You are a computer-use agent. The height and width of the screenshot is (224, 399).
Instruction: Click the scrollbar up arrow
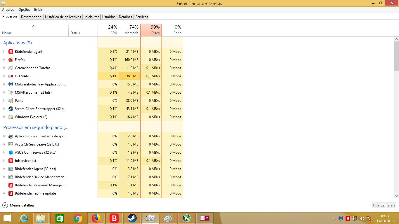click(396, 39)
